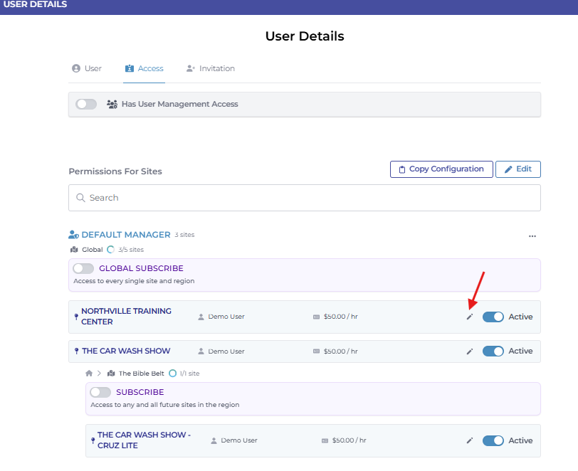Image resolution: width=578 pixels, height=471 pixels.
Task: Click the Default Manager role icon
Action: [x=73, y=235]
